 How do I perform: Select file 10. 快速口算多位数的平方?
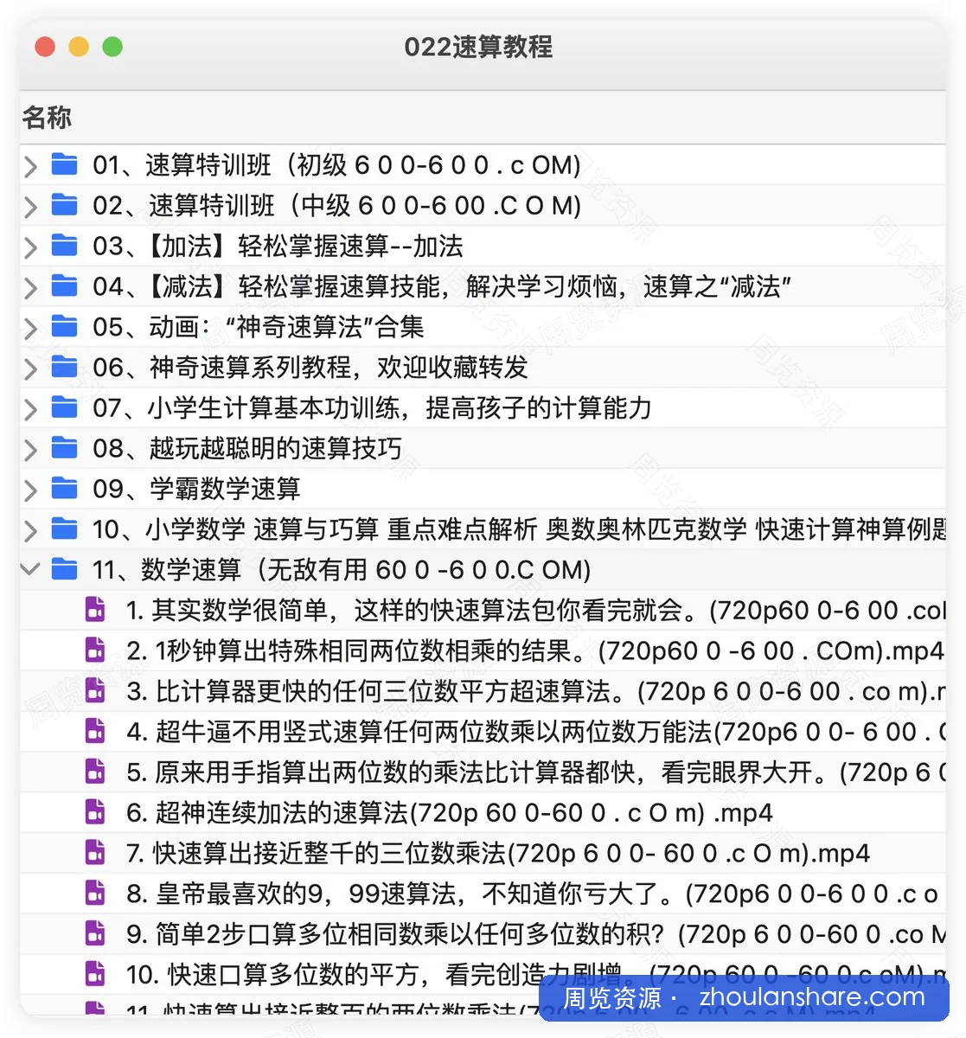(535, 975)
